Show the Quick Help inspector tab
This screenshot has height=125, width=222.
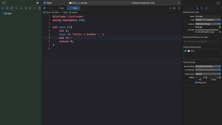tap(207, 8)
